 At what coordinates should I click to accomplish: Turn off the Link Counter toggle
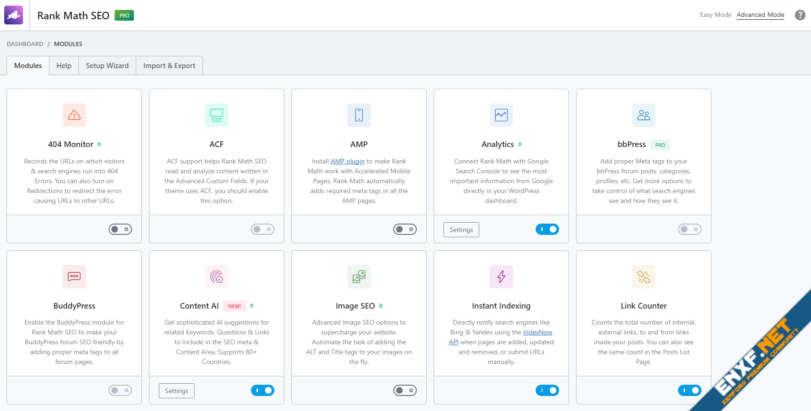pyautogui.click(x=689, y=390)
